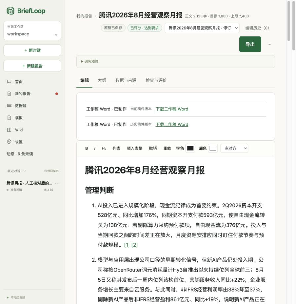Click the 已评分 · 达到要求 badge
Viewport: 296px width, 304px height.
pyautogui.click(x=145, y=28)
